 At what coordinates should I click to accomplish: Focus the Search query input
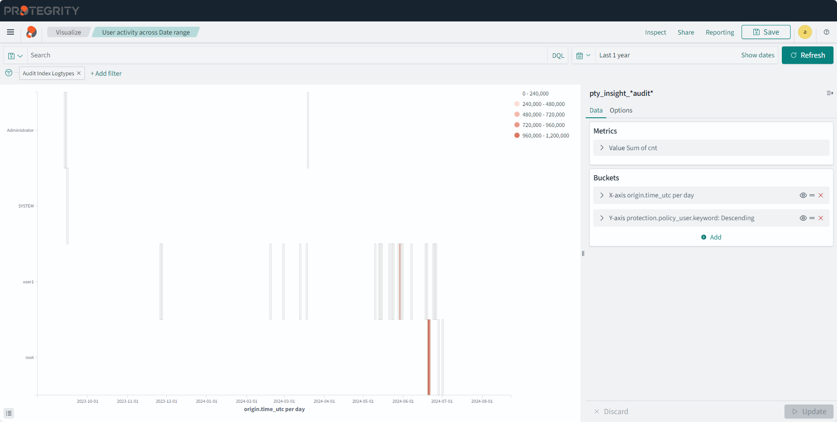point(287,55)
